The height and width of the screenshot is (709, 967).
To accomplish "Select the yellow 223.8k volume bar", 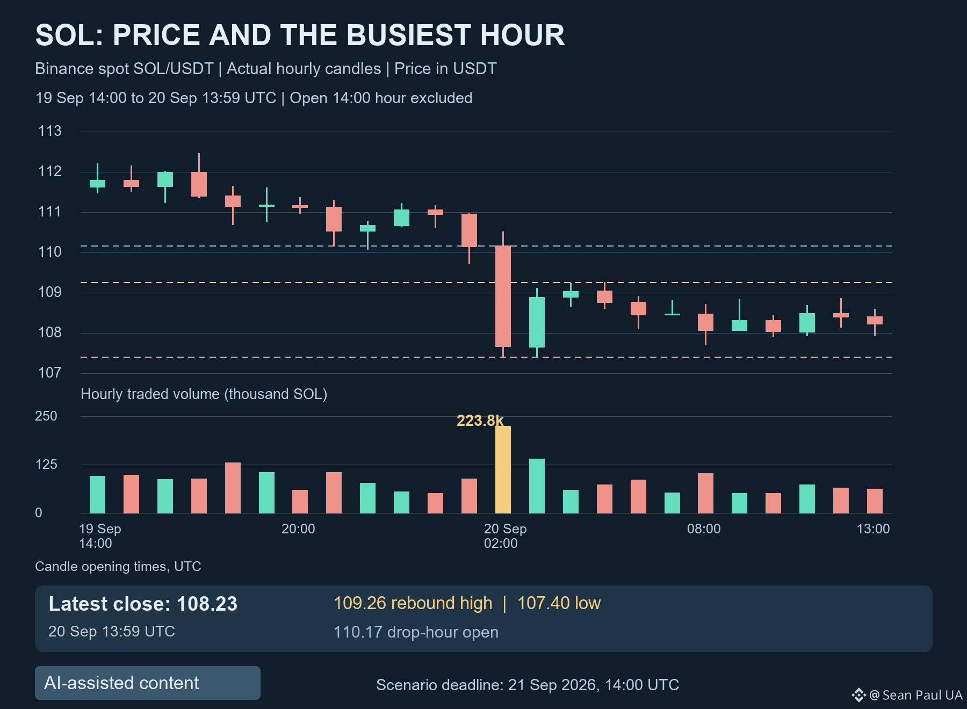I will 503,469.
